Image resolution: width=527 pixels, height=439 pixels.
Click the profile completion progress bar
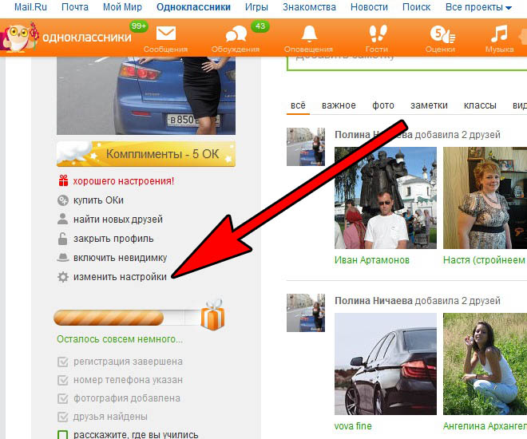coord(129,318)
